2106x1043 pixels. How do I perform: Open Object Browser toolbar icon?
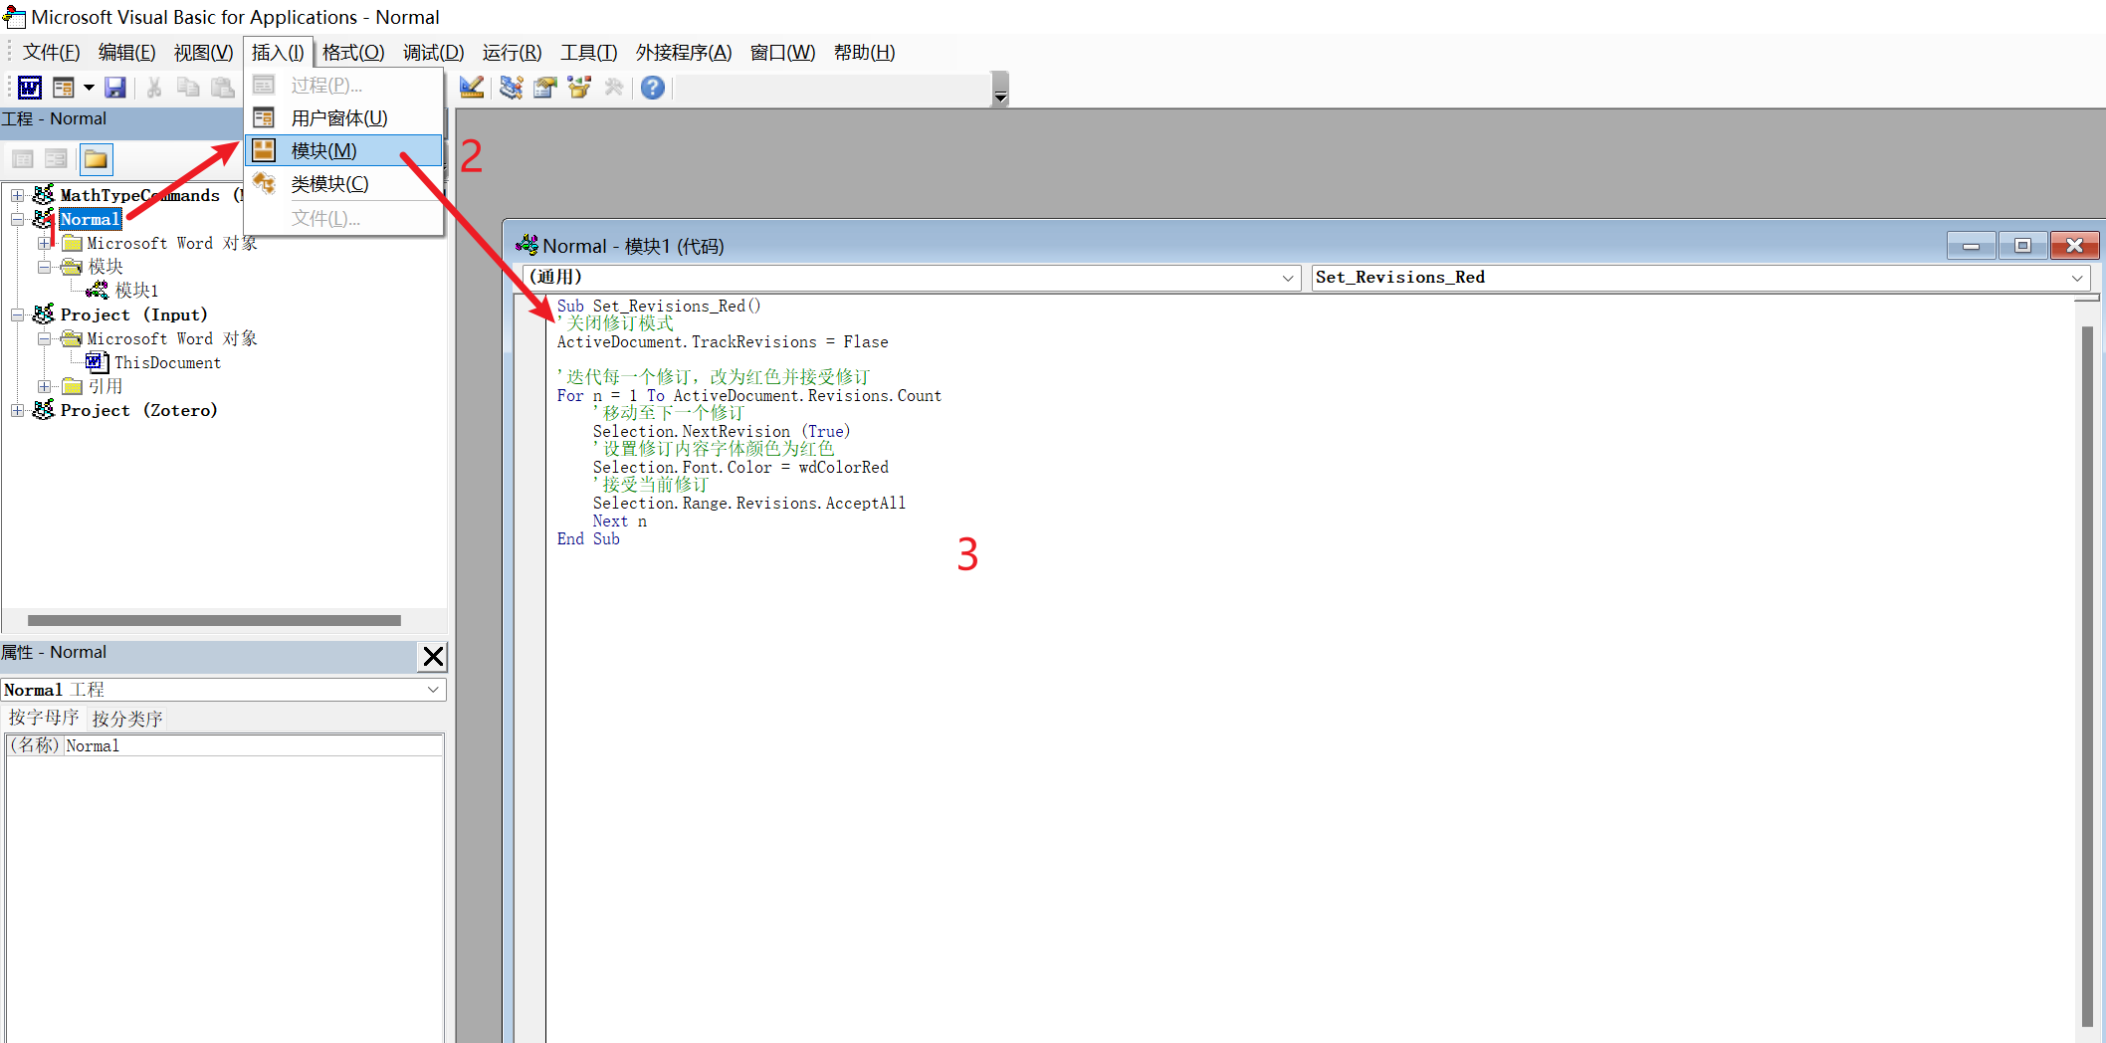tap(579, 88)
